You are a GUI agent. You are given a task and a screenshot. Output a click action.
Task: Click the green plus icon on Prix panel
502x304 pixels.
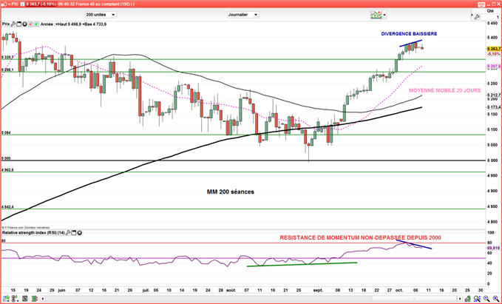[36, 24]
